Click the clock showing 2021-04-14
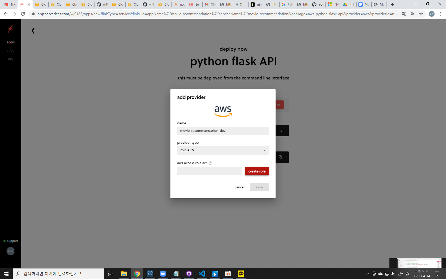 [x=421, y=274]
